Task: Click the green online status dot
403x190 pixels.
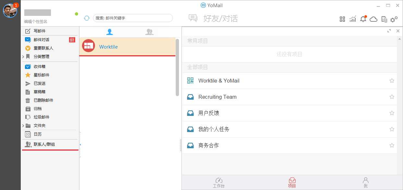Action: tap(77, 14)
